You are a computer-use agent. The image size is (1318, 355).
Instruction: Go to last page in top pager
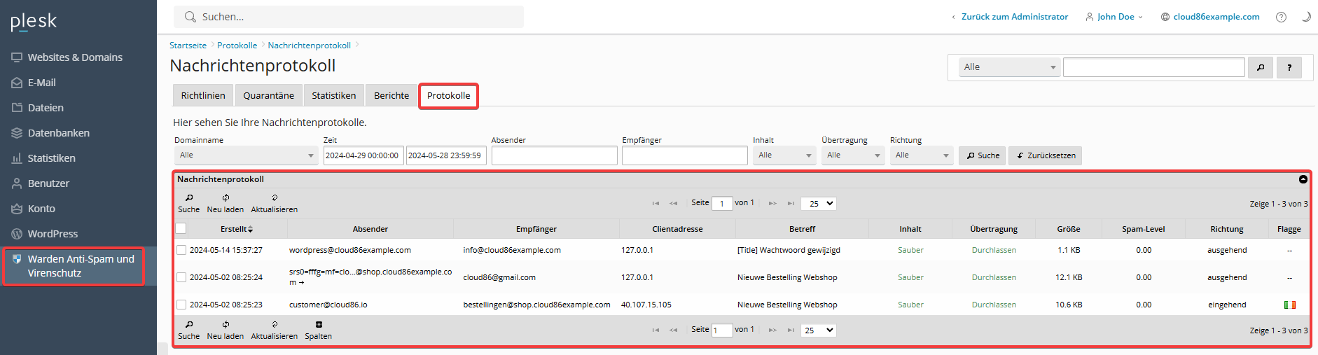791,203
